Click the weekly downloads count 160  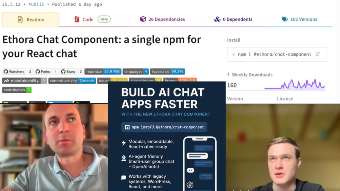232,85
